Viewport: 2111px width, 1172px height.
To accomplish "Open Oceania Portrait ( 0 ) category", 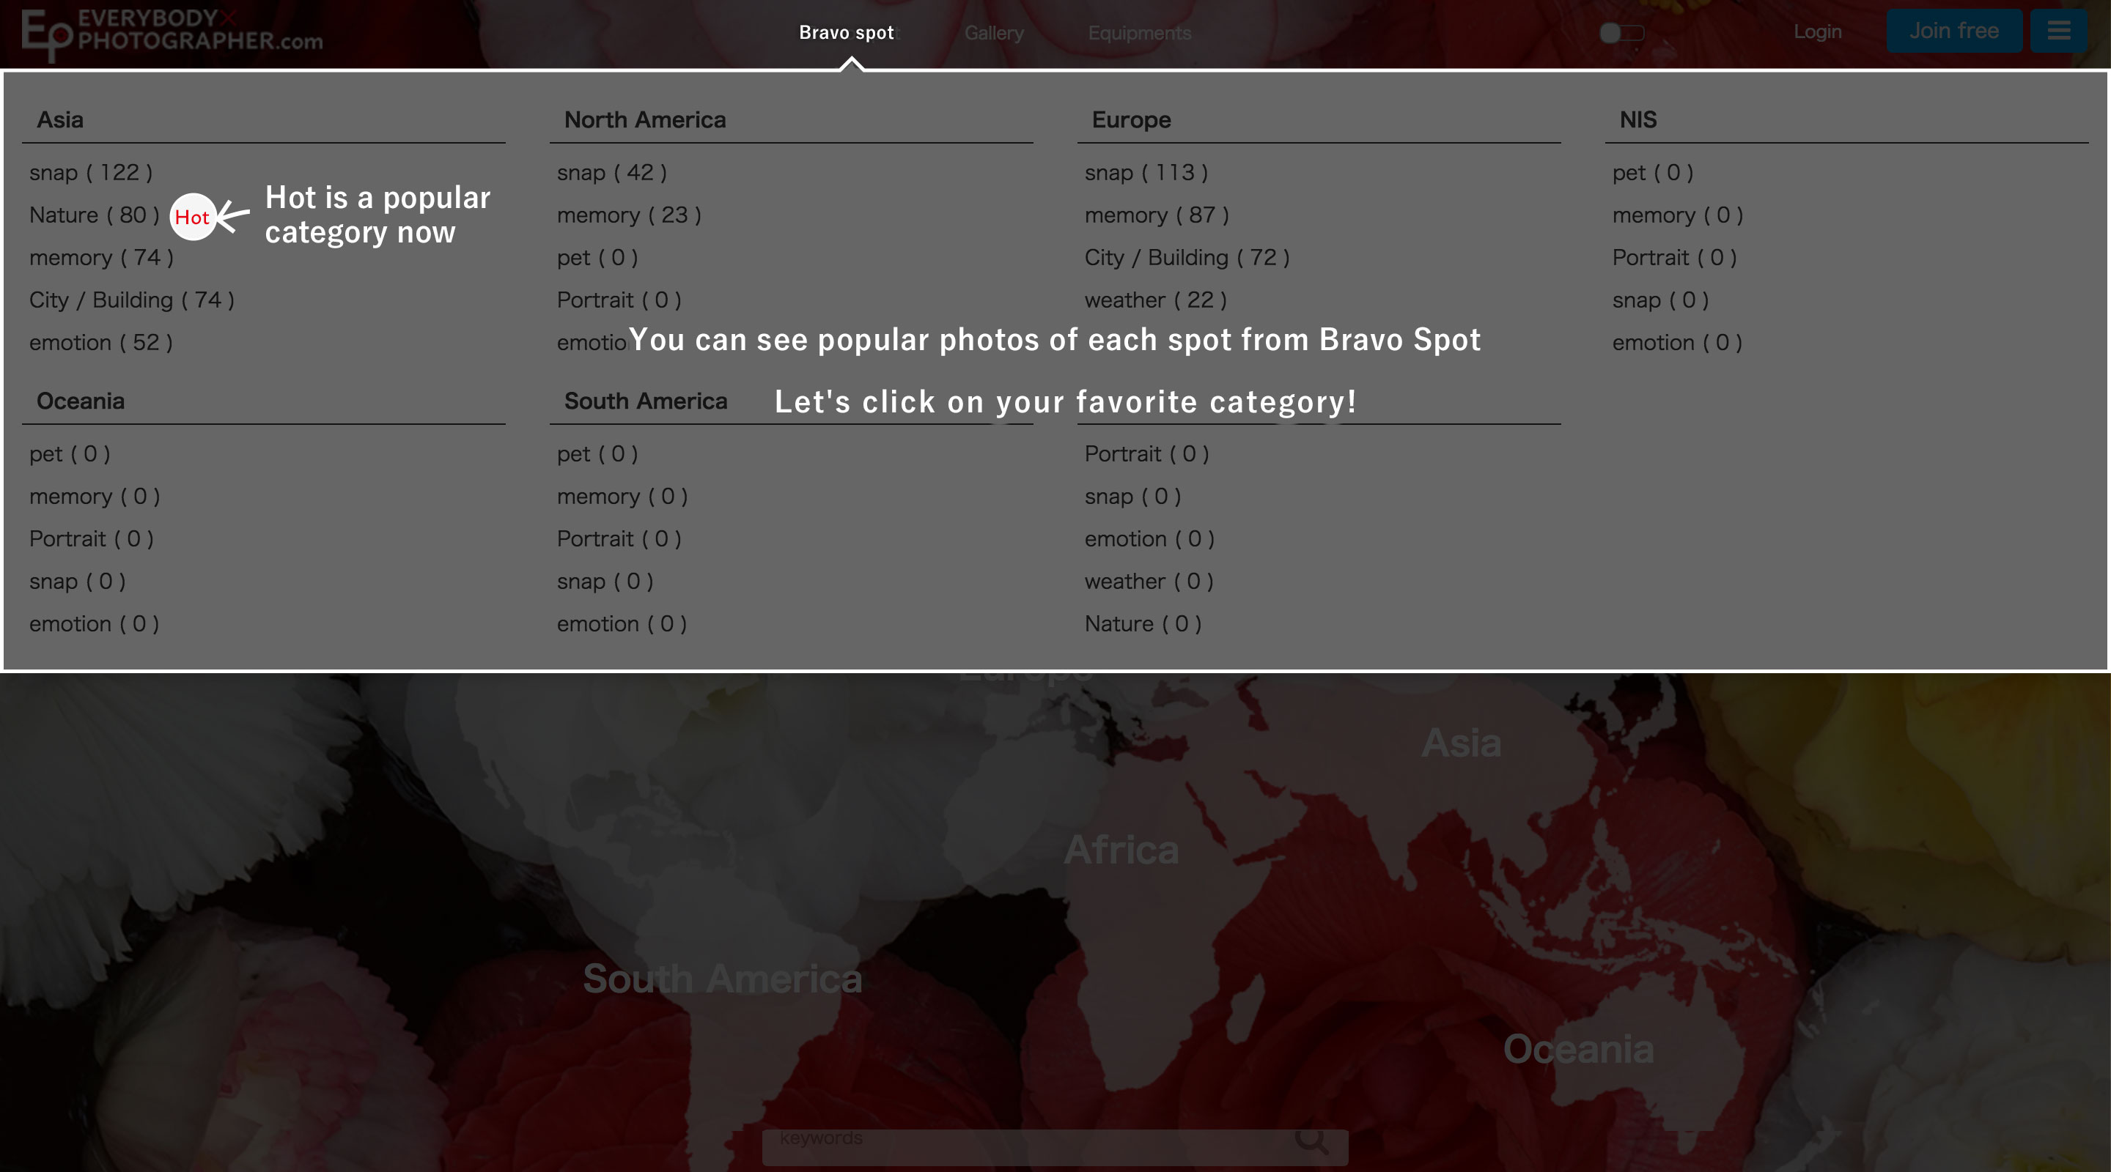I will pos(91,540).
